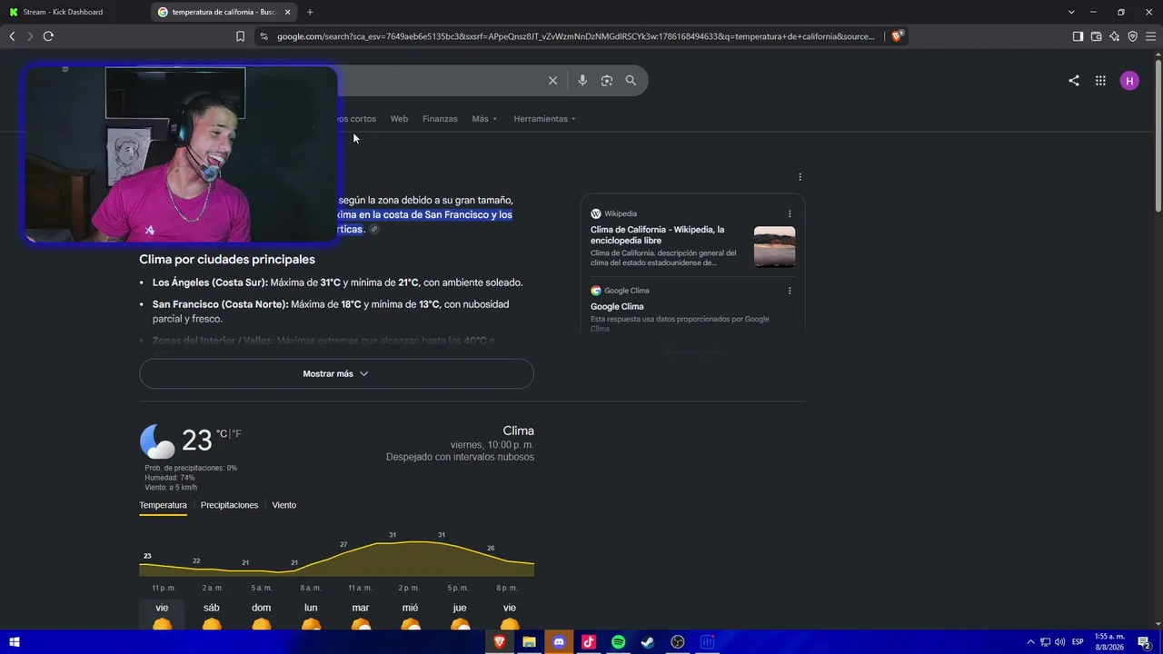Open three-dot menu for Wikipedia source
1163x654 pixels.
(x=790, y=214)
